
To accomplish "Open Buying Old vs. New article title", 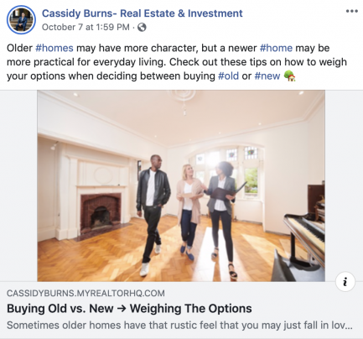I will (x=129, y=309).
